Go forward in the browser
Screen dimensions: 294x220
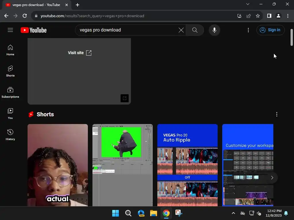click(16, 16)
